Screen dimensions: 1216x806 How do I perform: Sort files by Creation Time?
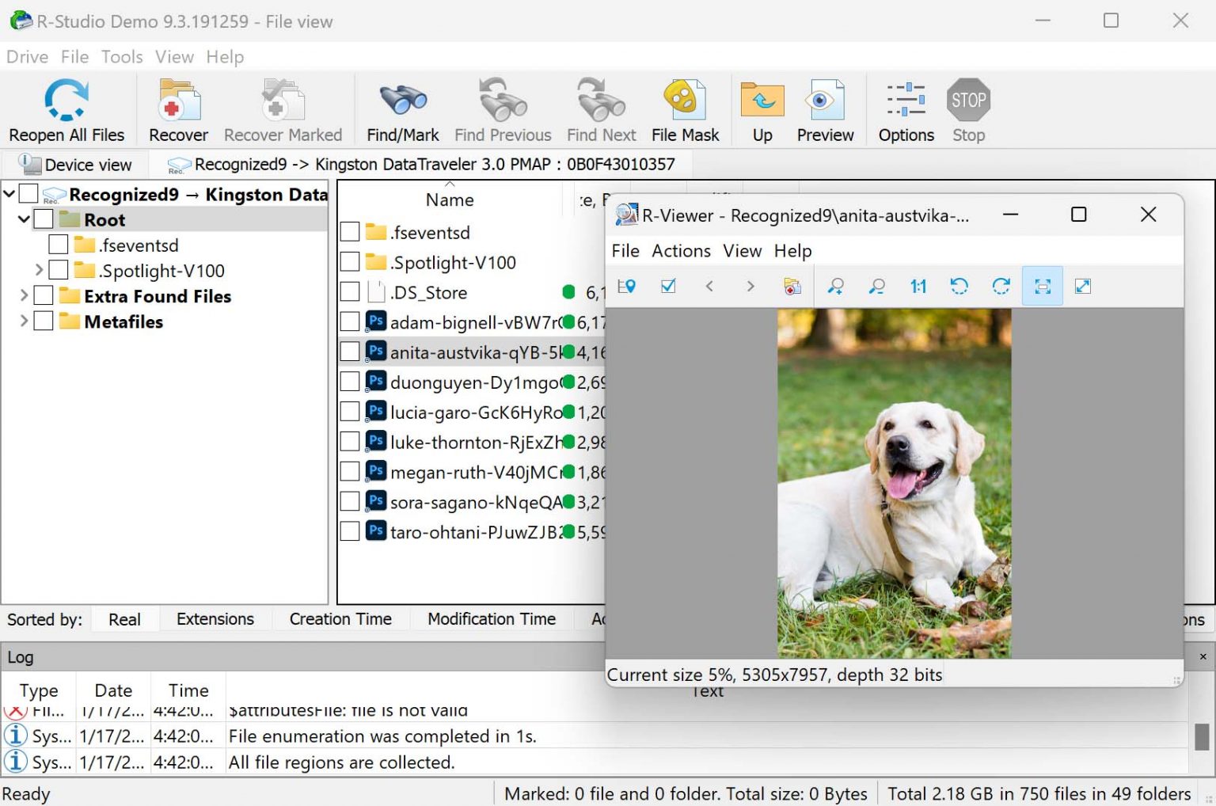[340, 618]
